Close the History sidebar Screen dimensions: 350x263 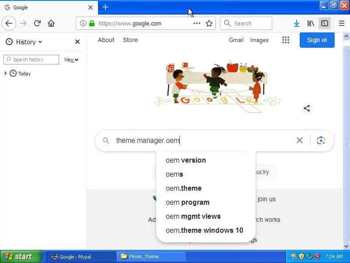point(77,42)
